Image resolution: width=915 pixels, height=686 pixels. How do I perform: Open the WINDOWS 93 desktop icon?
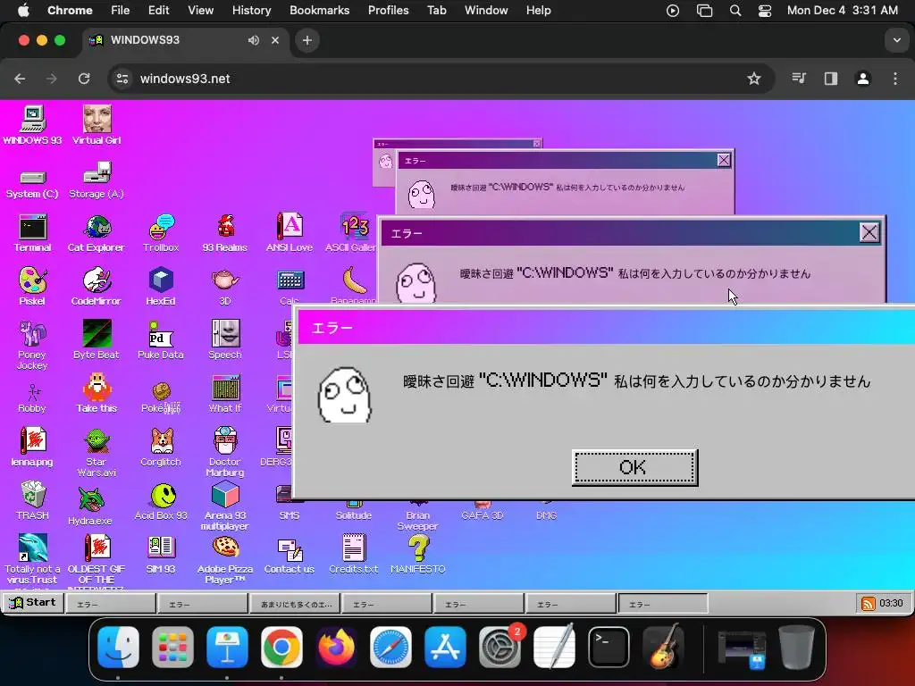click(x=33, y=125)
